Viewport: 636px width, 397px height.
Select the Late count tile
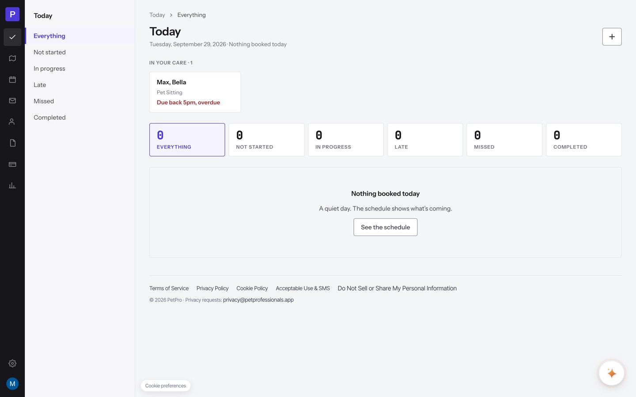(x=425, y=140)
